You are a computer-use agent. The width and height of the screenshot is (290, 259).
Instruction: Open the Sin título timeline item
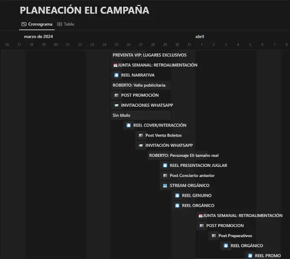pos(141,115)
